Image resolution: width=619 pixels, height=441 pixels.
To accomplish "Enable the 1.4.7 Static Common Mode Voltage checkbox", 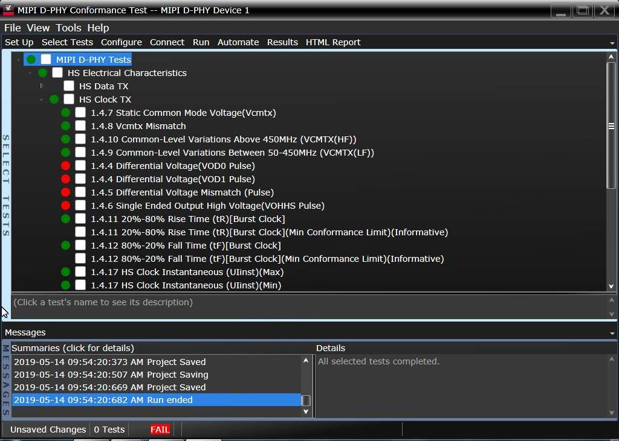I will (80, 113).
